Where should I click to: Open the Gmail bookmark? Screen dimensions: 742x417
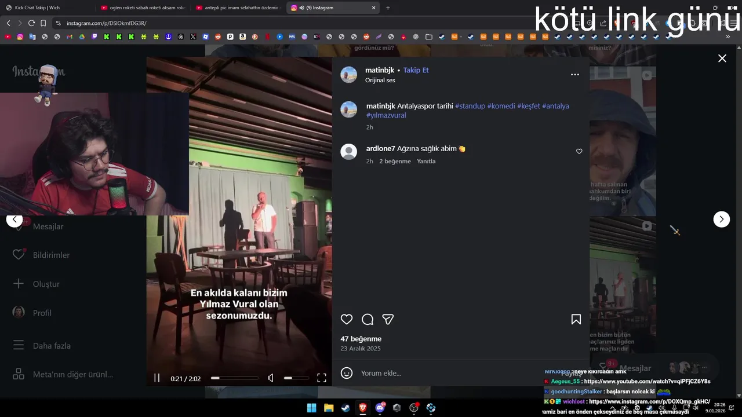pyautogui.click(x=70, y=36)
